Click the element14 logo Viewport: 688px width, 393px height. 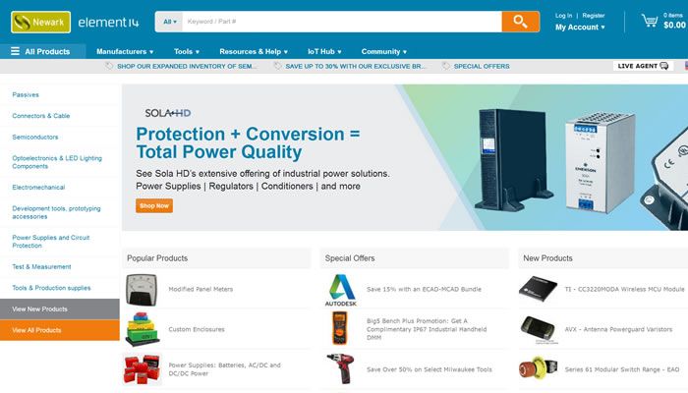108,23
